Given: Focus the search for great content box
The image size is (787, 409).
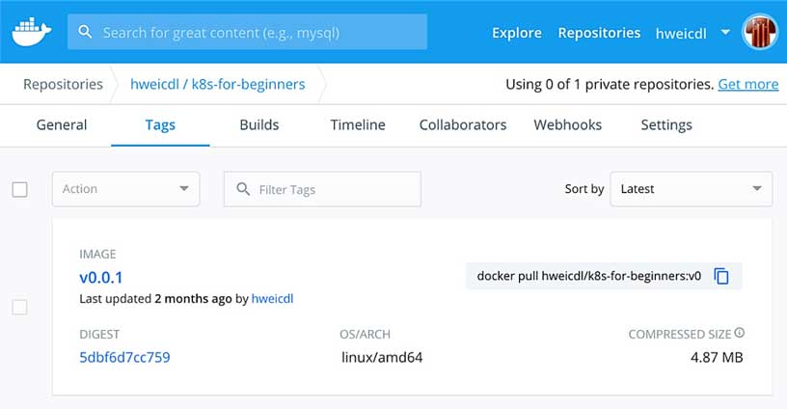Looking at the screenshot, I should (x=248, y=32).
